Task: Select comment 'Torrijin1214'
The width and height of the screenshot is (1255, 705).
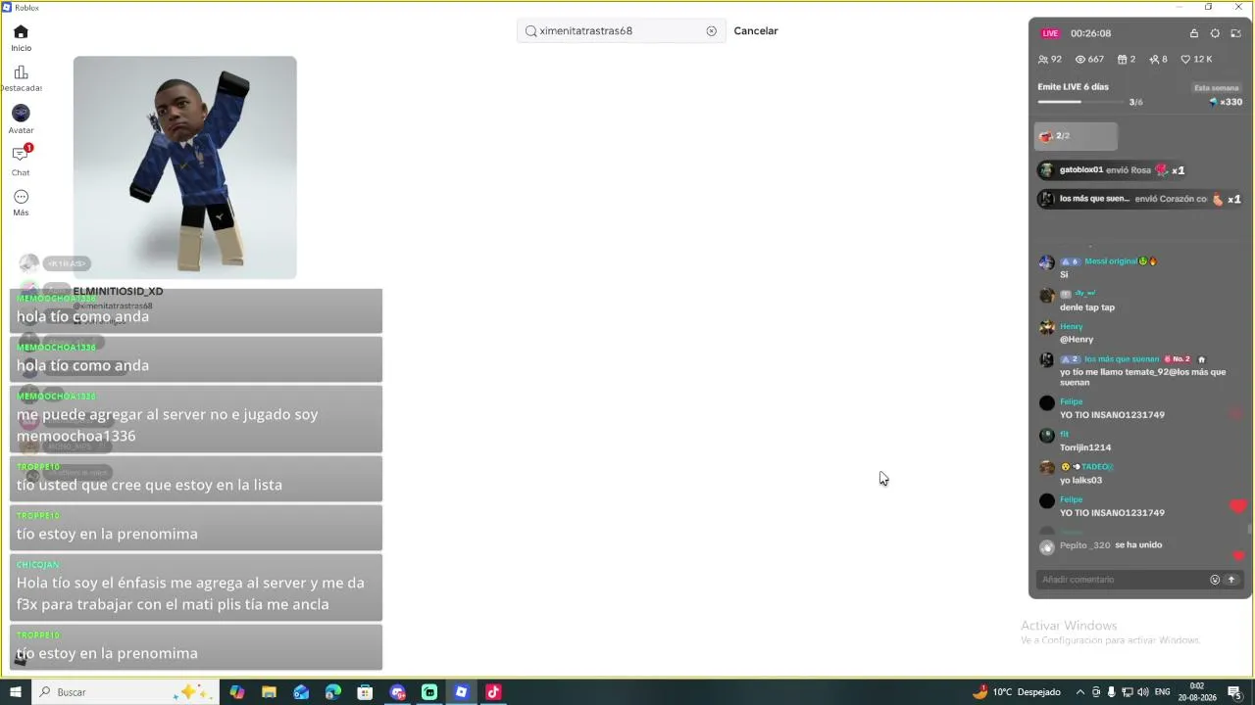Action: (1085, 447)
